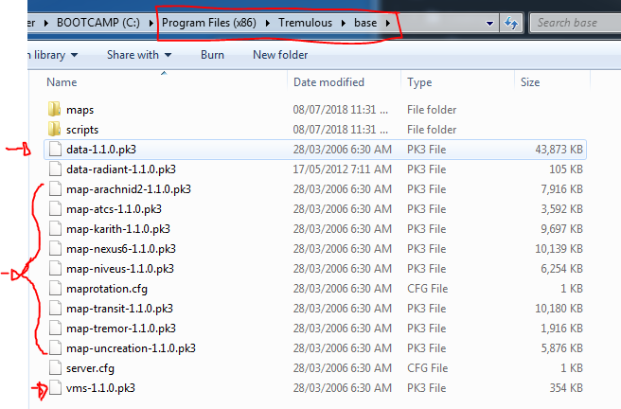Click the Burn toolbar button

tap(212, 55)
